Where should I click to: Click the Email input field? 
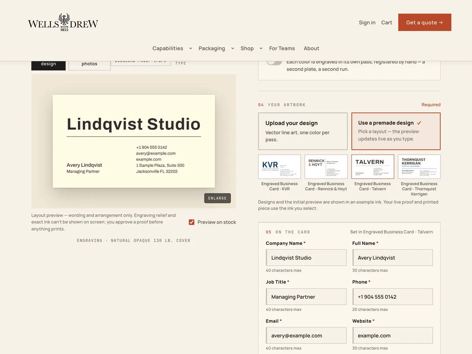pyautogui.click(x=306, y=336)
